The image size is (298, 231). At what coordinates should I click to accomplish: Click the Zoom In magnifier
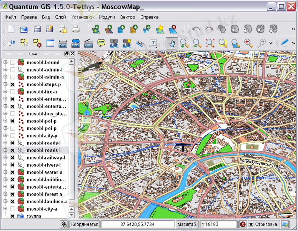(x=184, y=44)
